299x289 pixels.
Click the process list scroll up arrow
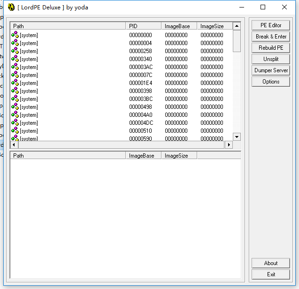[x=237, y=26]
